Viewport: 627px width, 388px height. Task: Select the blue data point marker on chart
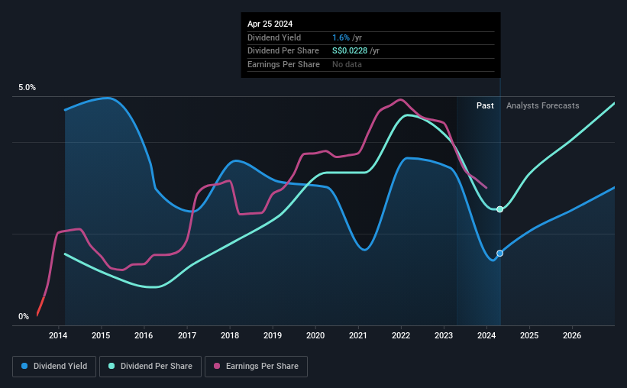[x=499, y=254]
